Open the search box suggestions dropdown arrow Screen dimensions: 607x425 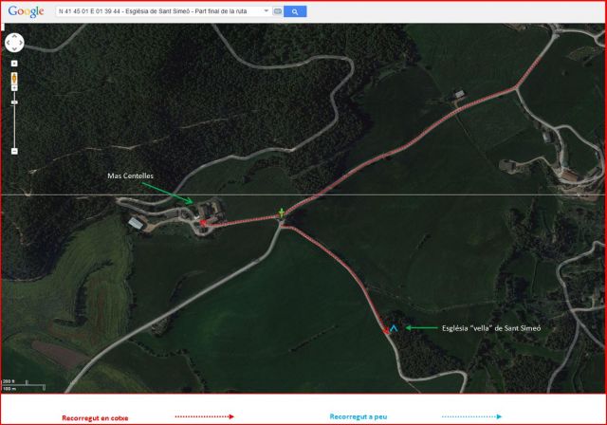click(x=267, y=10)
